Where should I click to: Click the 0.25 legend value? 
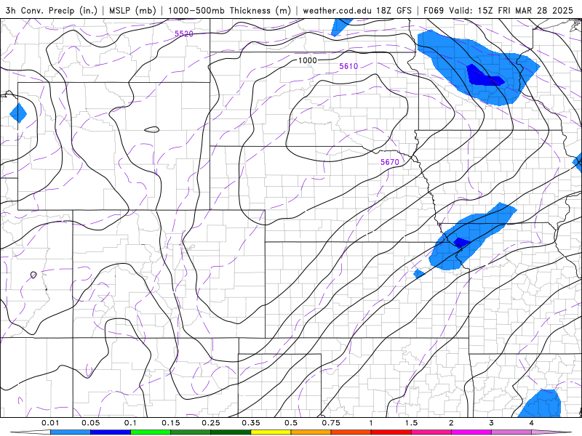(x=211, y=423)
